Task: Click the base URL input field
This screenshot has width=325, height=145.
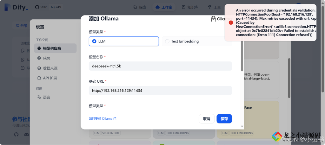Action: tap(160, 91)
